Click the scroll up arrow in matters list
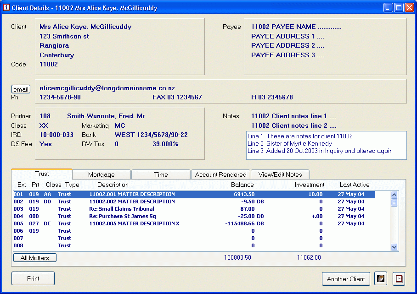 tap(394, 195)
